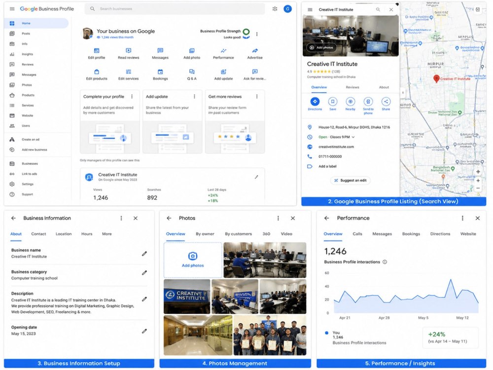Viewport: 493px width, 370px height.
Task: Open the Edit products shortcut icon
Action: (x=97, y=72)
